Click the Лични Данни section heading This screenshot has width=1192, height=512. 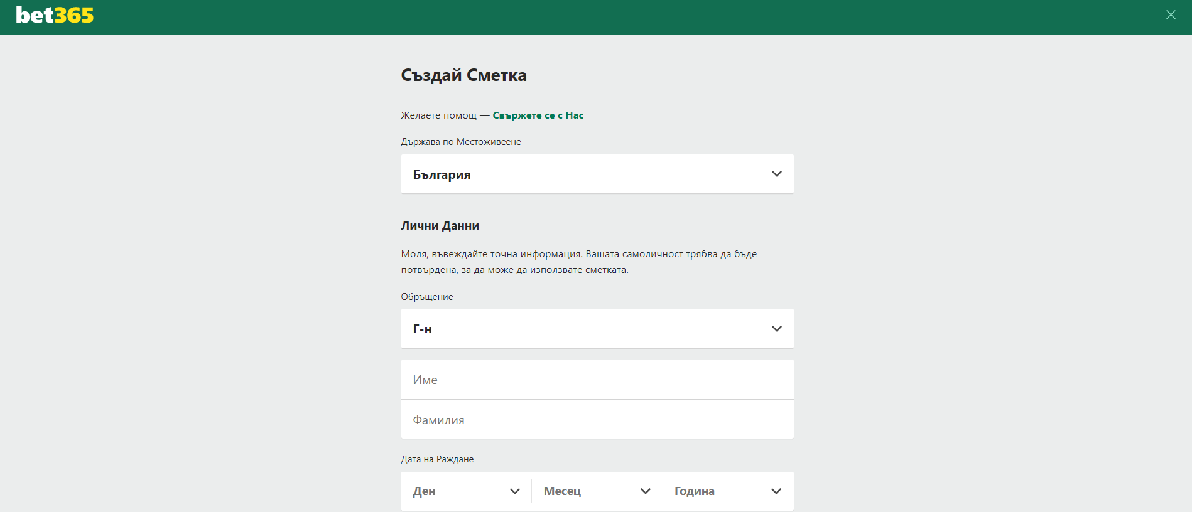click(440, 226)
